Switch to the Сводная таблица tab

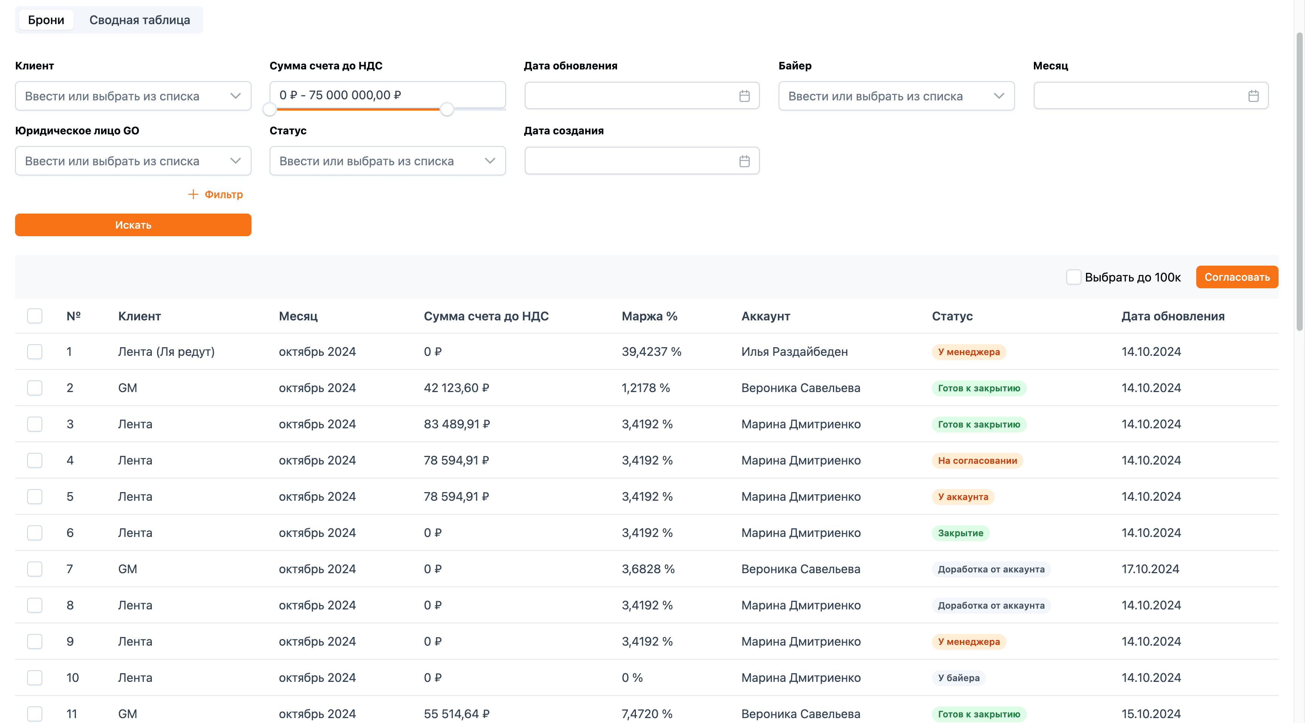[x=140, y=20]
